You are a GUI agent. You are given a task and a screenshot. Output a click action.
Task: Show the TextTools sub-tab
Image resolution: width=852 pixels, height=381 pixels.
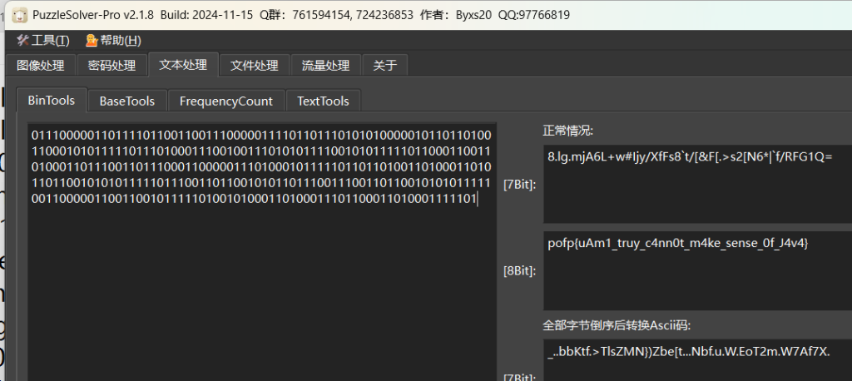click(324, 101)
